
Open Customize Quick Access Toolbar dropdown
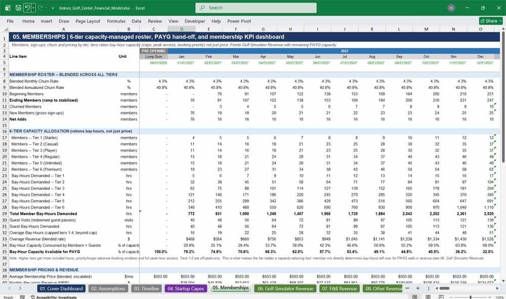[x=53, y=8]
